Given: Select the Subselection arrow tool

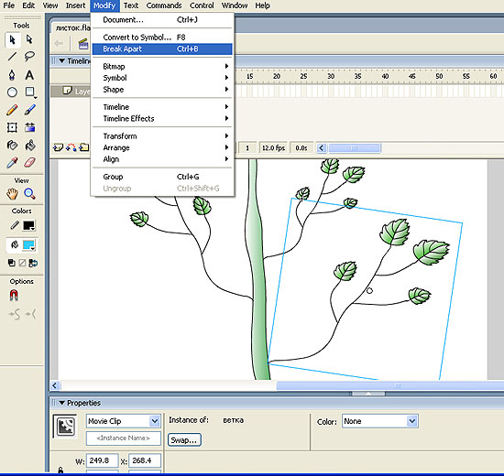Looking at the screenshot, I should pyautogui.click(x=29, y=39).
